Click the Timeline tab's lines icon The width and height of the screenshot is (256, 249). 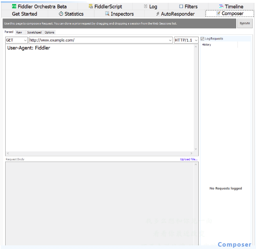[x=221, y=6]
